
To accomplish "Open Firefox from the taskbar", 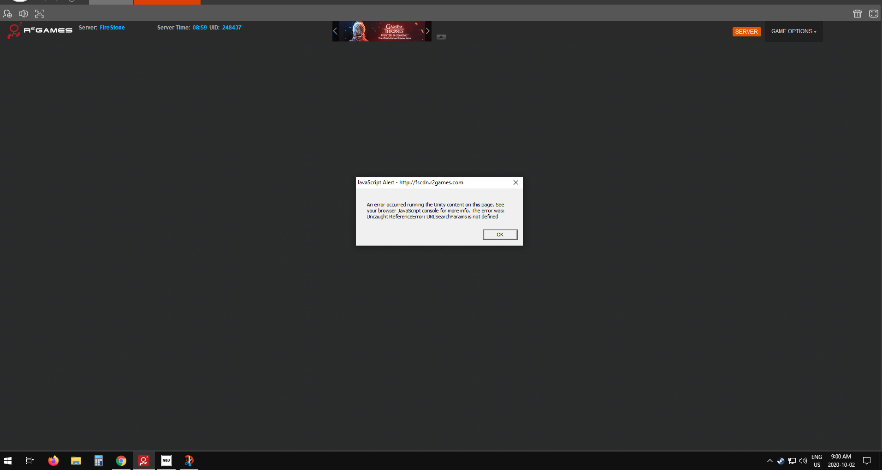I will pyautogui.click(x=53, y=461).
